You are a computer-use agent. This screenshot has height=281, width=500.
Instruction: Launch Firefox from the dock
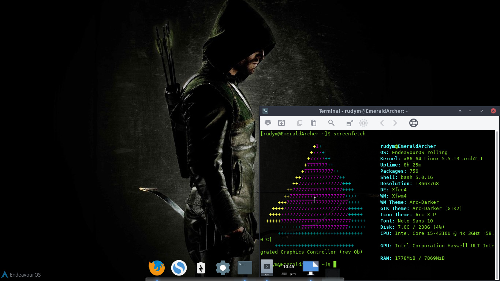[x=157, y=268]
